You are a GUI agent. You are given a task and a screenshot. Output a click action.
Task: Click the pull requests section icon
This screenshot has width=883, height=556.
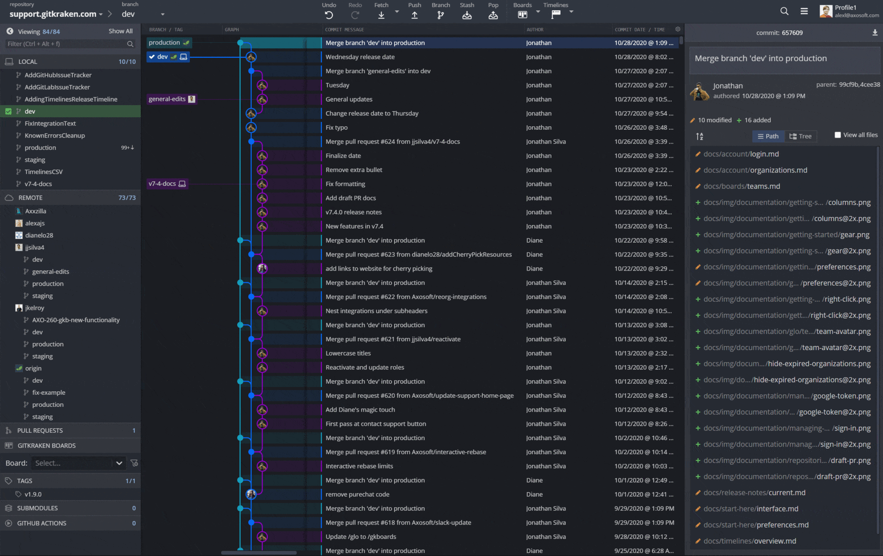(x=8, y=431)
